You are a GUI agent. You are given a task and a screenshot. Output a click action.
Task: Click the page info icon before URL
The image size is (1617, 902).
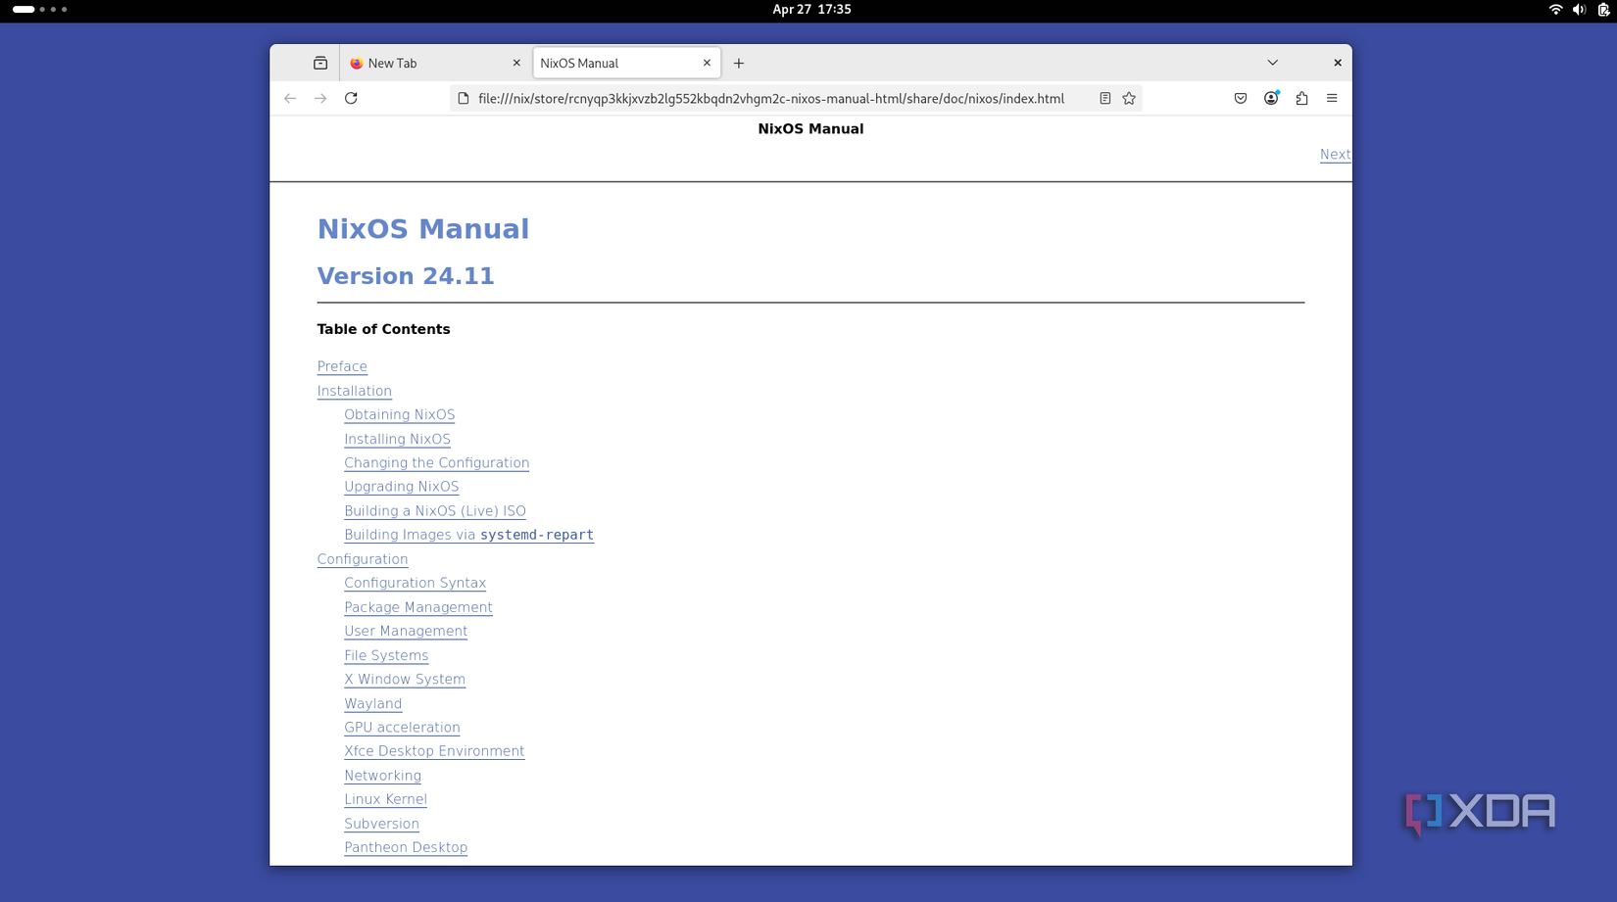464,98
